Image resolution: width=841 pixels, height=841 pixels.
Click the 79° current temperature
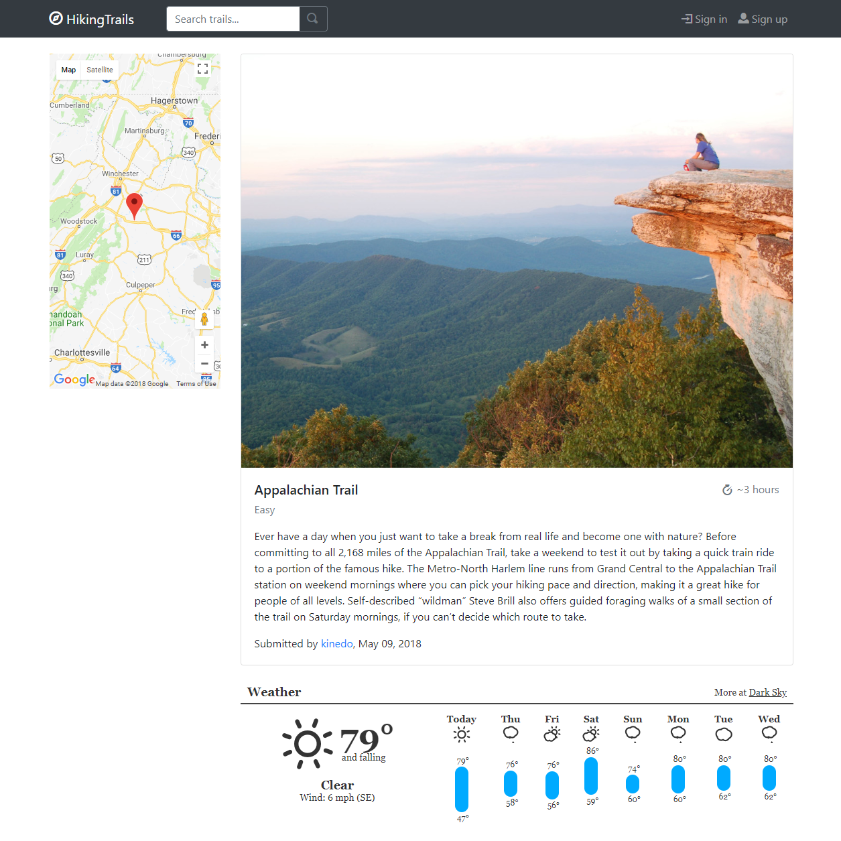366,738
